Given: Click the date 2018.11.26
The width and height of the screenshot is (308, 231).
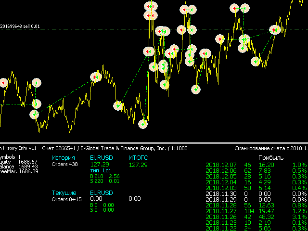Looking at the screenshot, I should coord(221,217).
